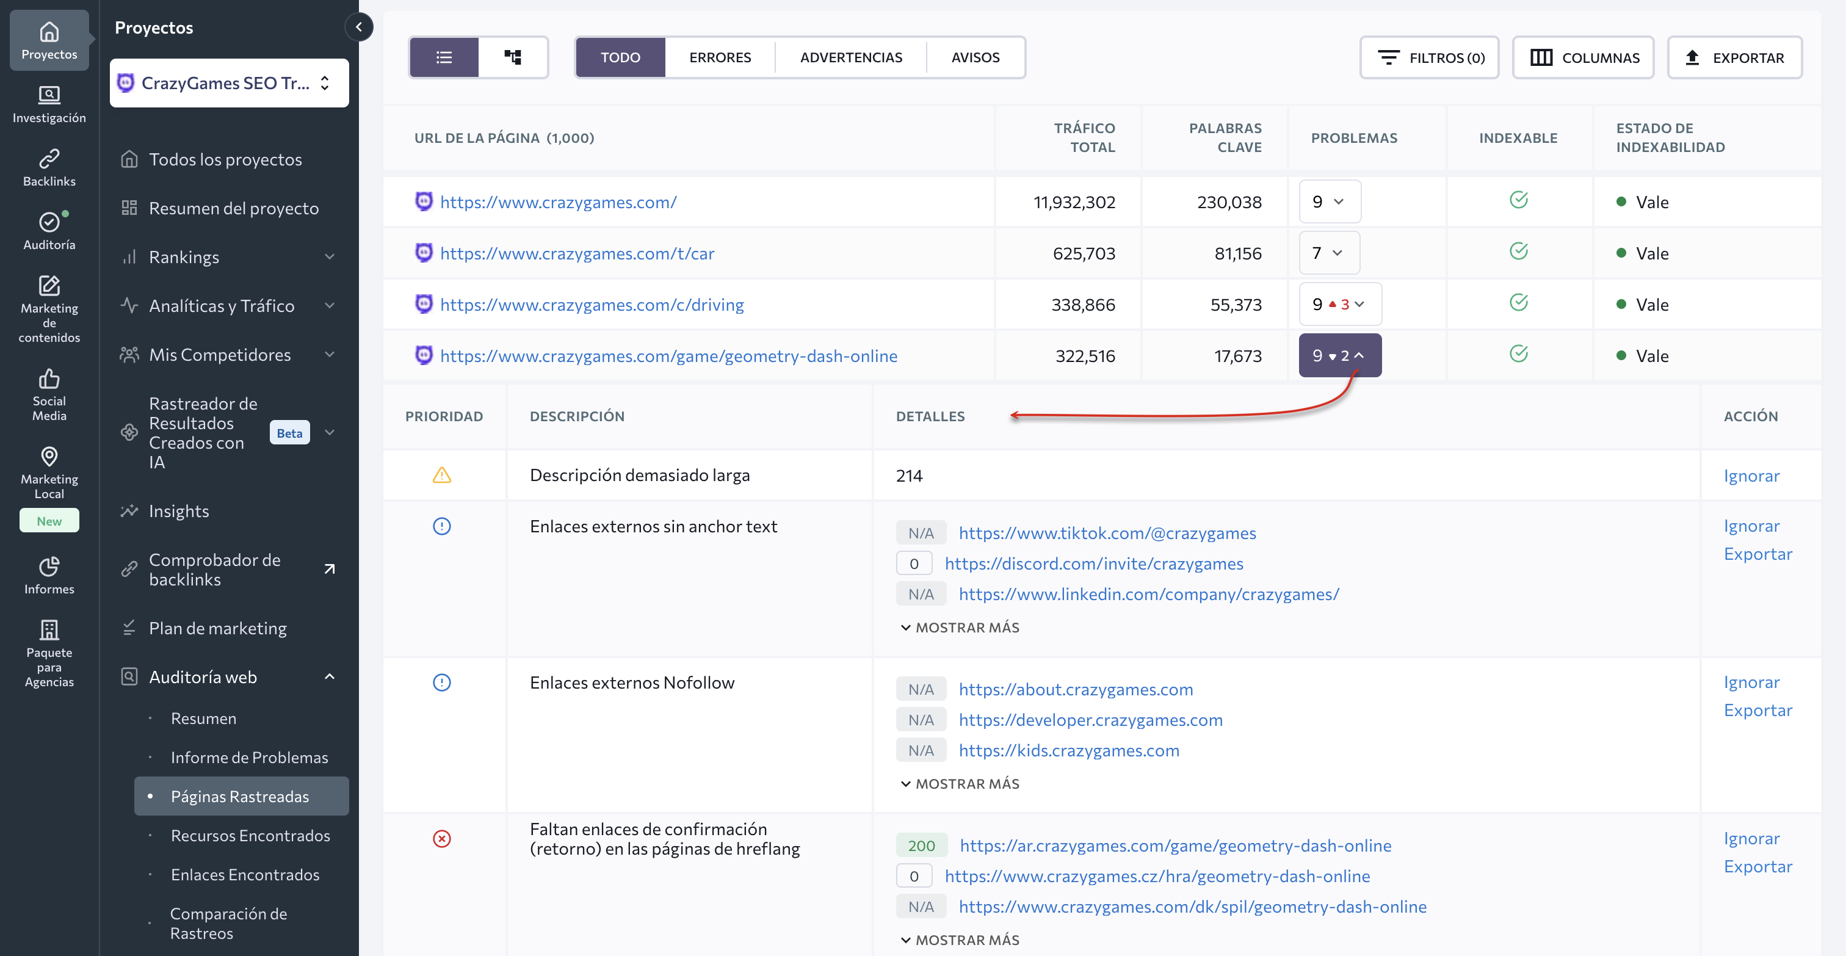This screenshot has width=1846, height=956.
Task: Click indexable checkmark for geometry-dash-online row
Action: (x=1519, y=354)
